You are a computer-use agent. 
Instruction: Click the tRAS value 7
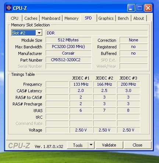pos(105,110)
